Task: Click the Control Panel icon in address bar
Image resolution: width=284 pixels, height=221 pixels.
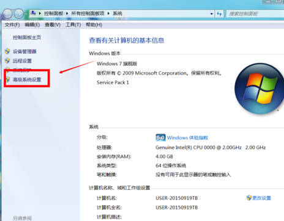Action: point(33,13)
